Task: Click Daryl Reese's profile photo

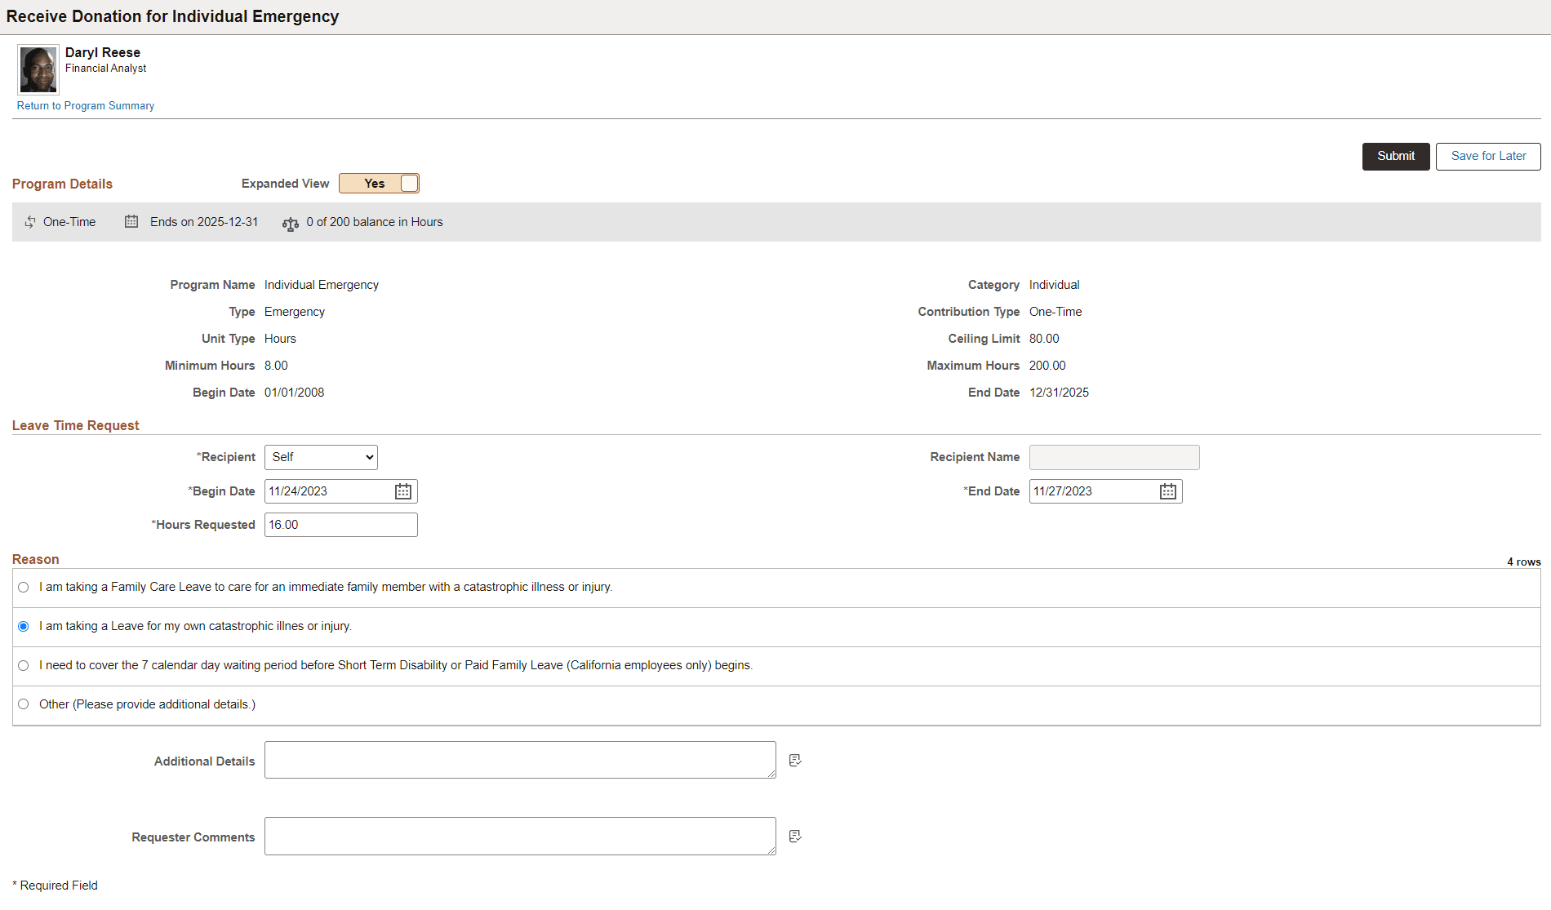Action: (38, 70)
